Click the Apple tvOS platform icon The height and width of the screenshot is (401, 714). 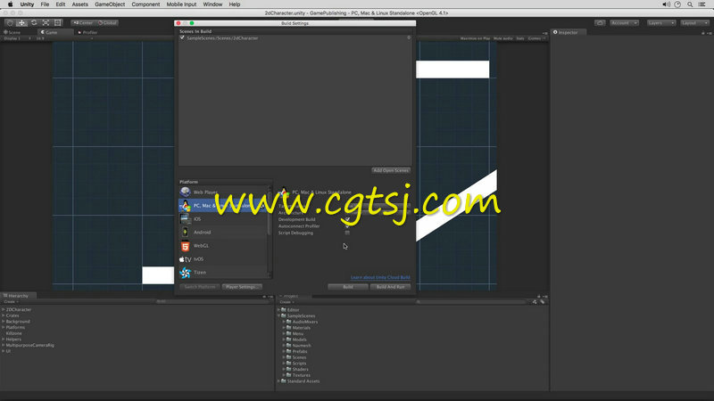coord(185,258)
